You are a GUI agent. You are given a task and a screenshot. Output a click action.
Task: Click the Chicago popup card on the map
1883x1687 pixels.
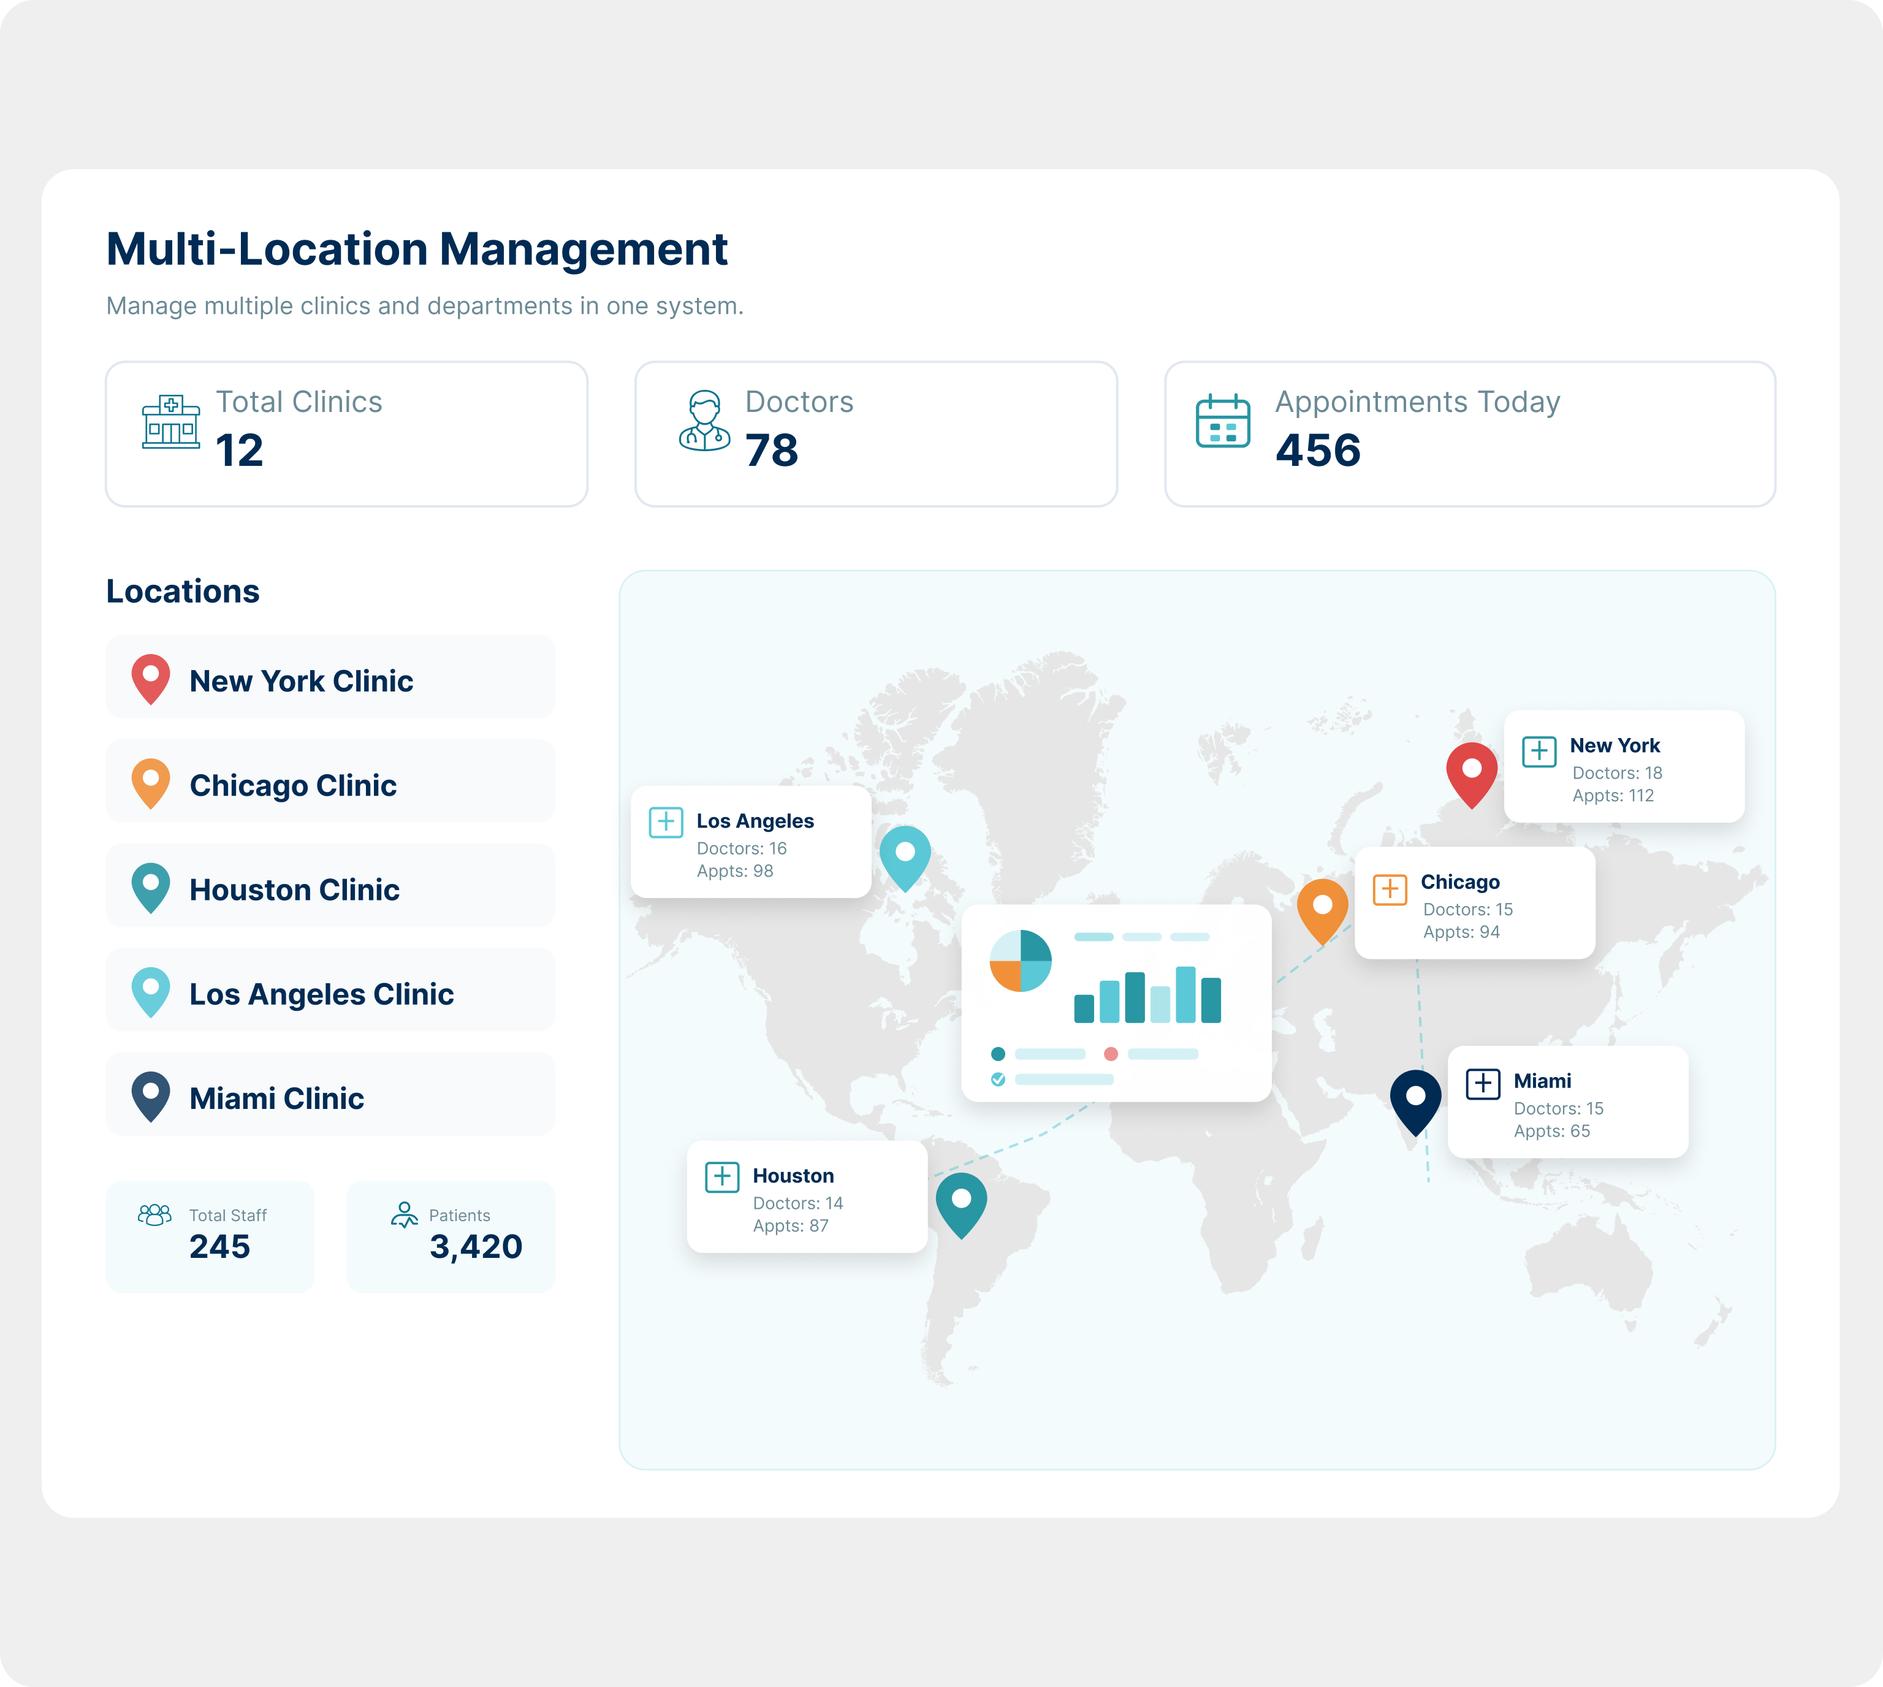coord(1474,904)
